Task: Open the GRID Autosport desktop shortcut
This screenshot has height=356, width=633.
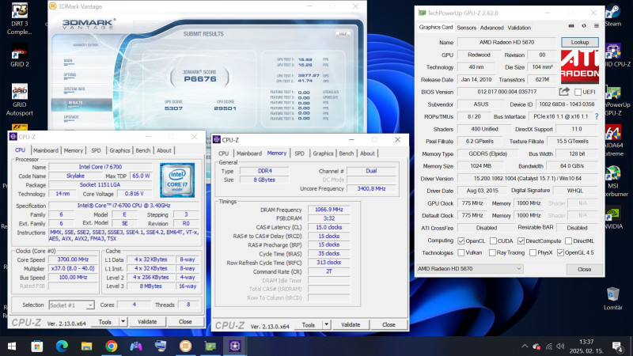Action: [19, 100]
